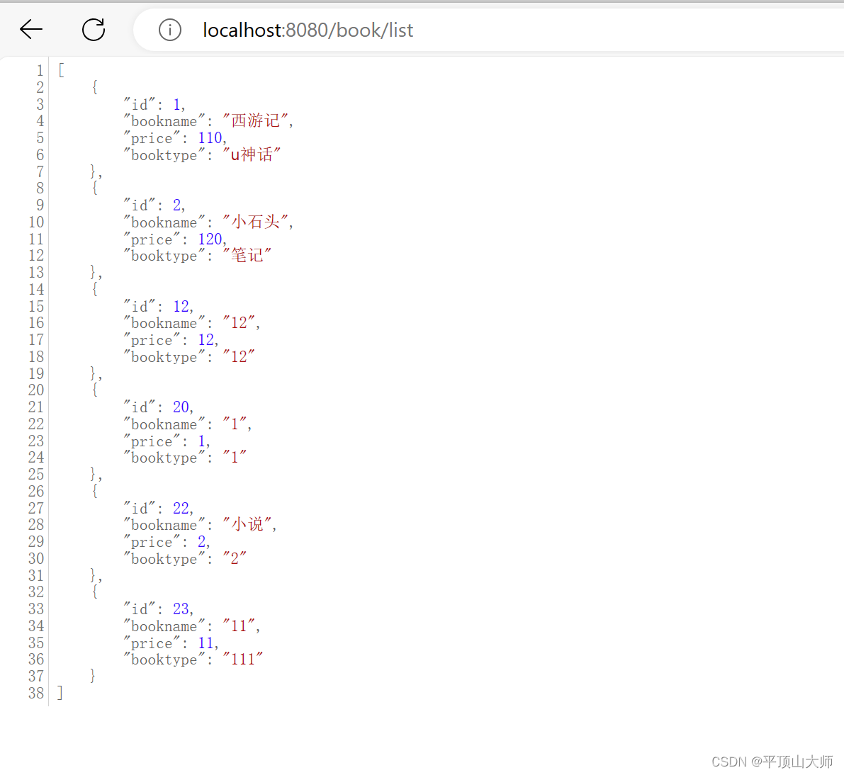Select the opening bracket of the JSON array
Image resolution: width=844 pixels, height=775 pixels.
point(60,69)
